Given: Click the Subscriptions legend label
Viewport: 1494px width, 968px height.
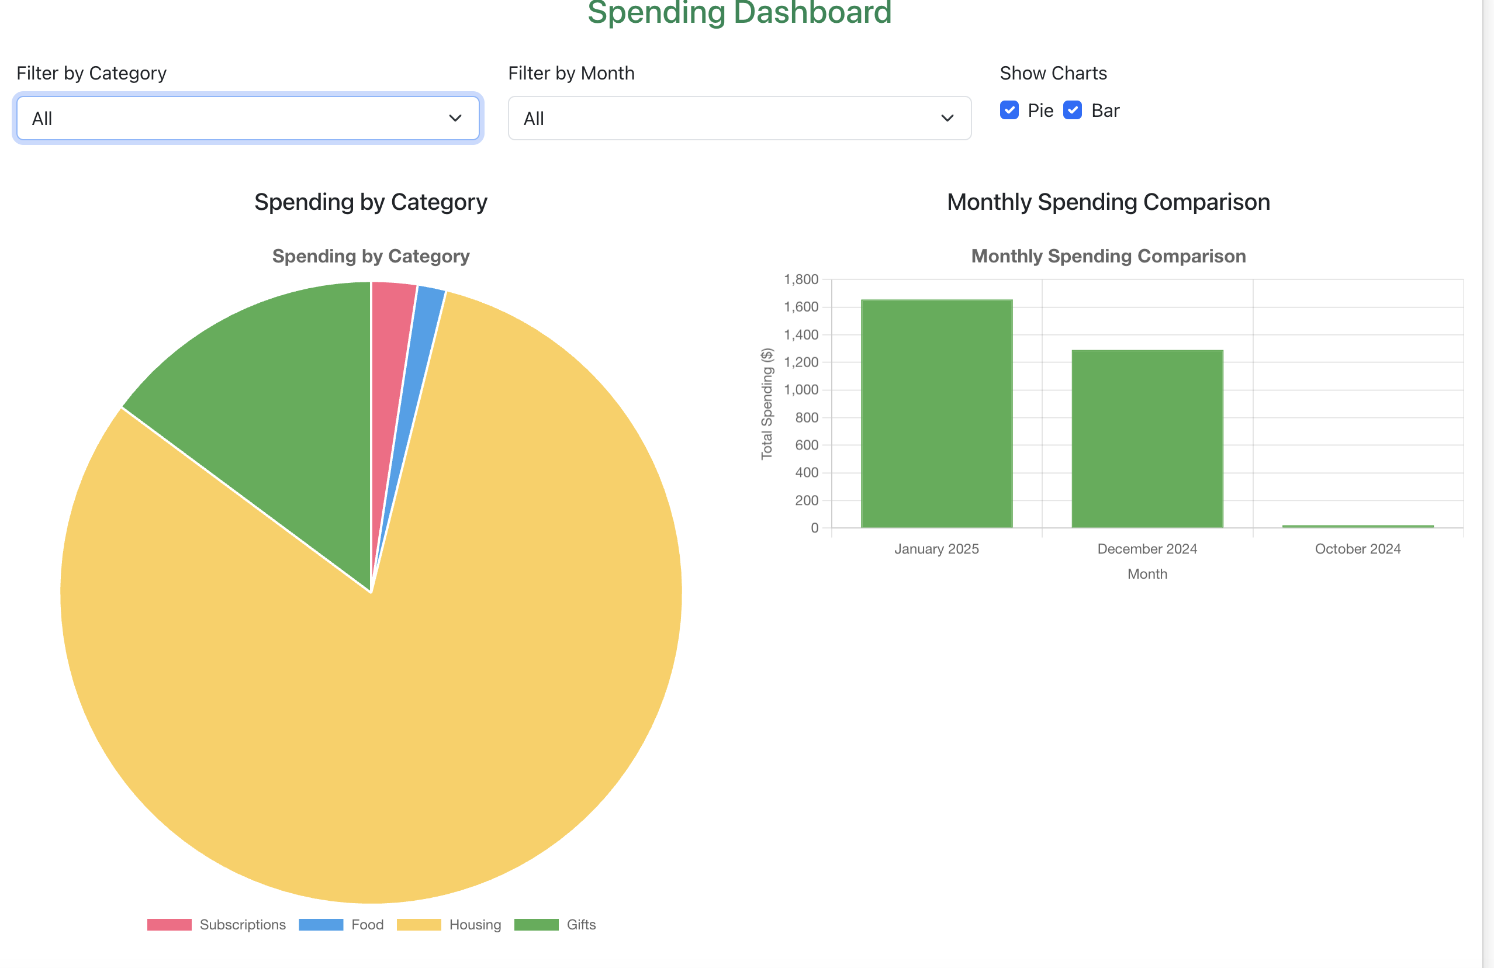Looking at the screenshot, I should click(x=243, y=925).
